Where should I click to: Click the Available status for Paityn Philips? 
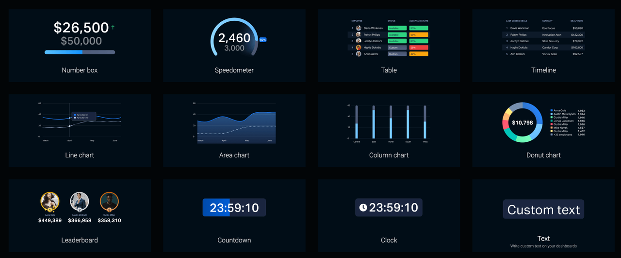[397, 35]
